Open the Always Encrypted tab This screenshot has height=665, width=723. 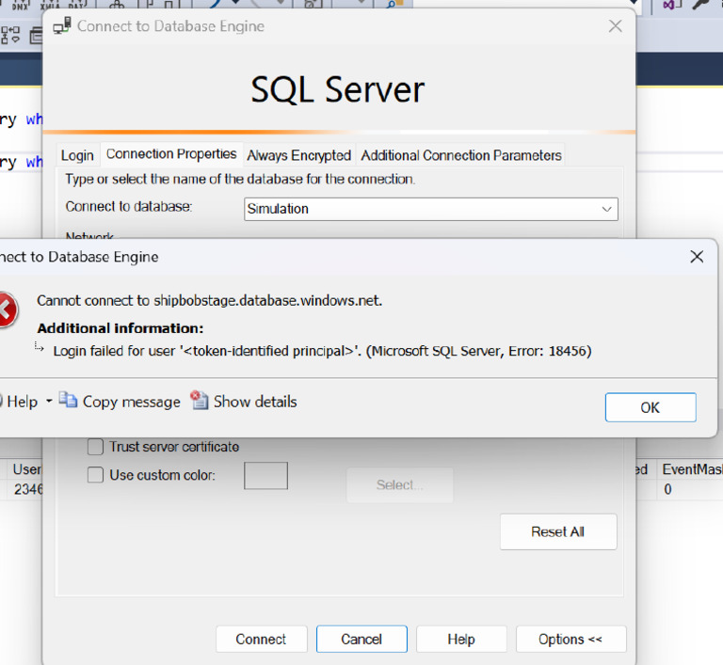coord(298,155)
